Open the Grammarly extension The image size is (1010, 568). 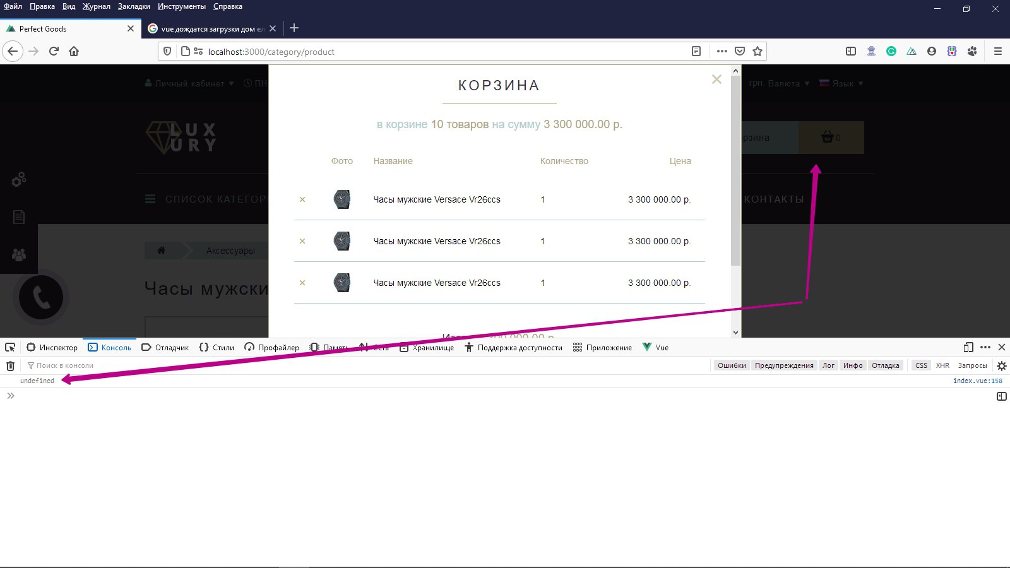point(891,51)
